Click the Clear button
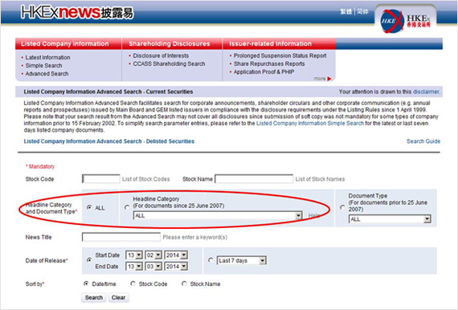This screenshot has height=310, width=458. click(118, 297)
